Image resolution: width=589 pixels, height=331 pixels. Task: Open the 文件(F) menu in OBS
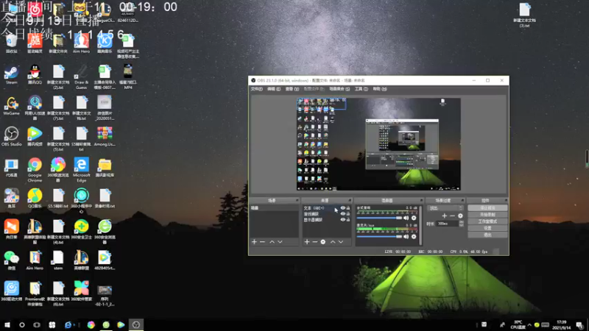256,89
